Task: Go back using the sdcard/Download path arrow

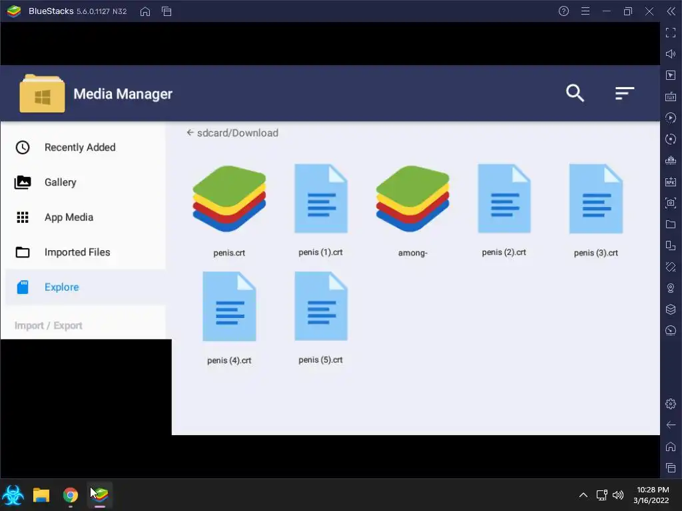Action: (190, 132)
